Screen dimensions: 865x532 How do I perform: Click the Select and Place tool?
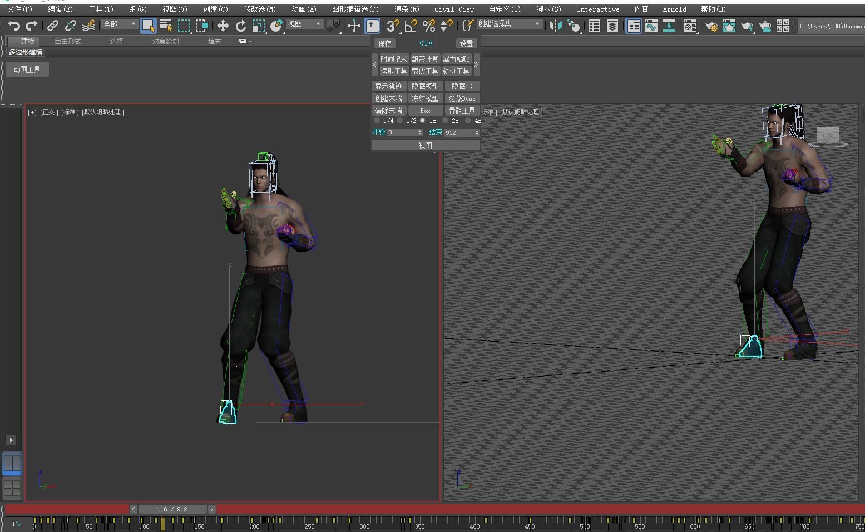(x=276, y=26)
